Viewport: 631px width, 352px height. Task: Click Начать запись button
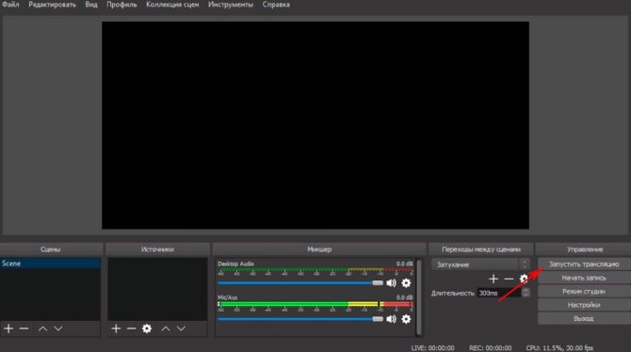click(x=584, y=278)
